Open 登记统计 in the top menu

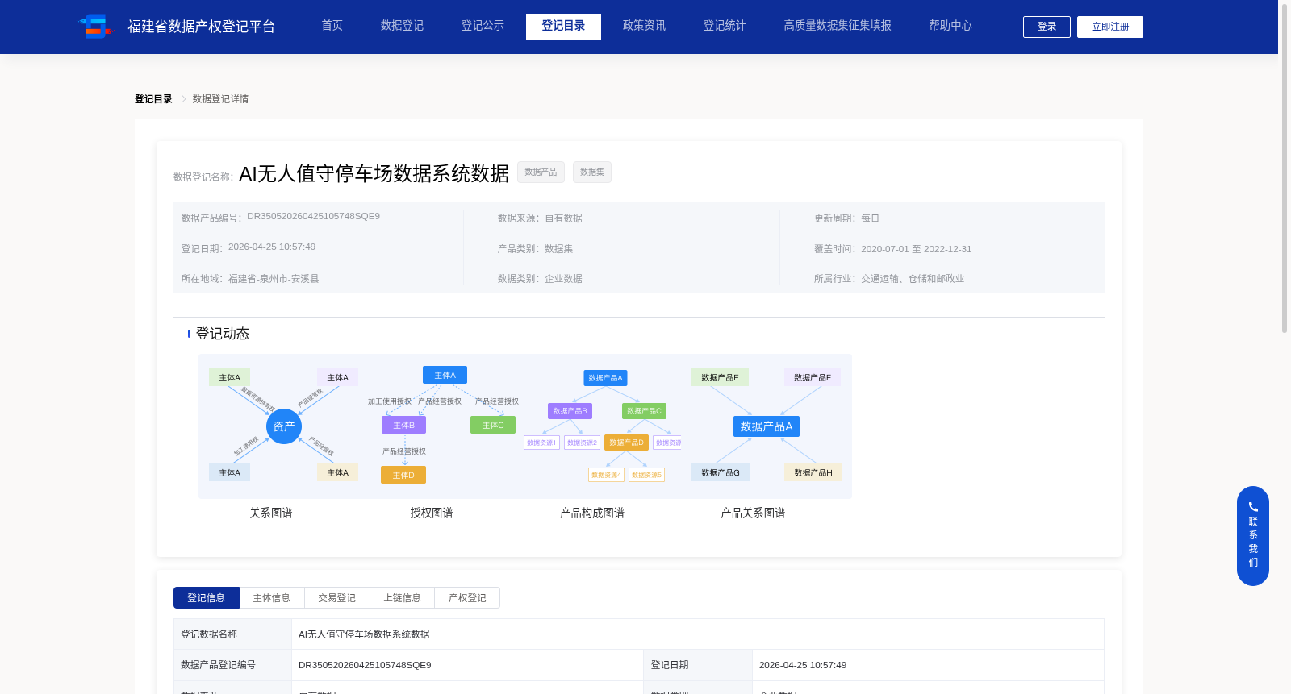pyautogui.click(x=725, y=26)
